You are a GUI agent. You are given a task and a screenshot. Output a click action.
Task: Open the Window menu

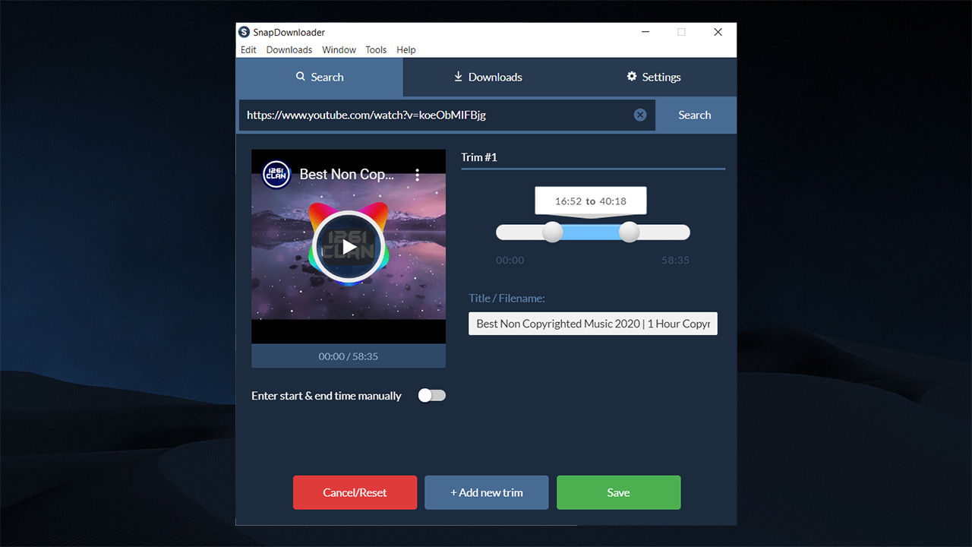point(339,50)
